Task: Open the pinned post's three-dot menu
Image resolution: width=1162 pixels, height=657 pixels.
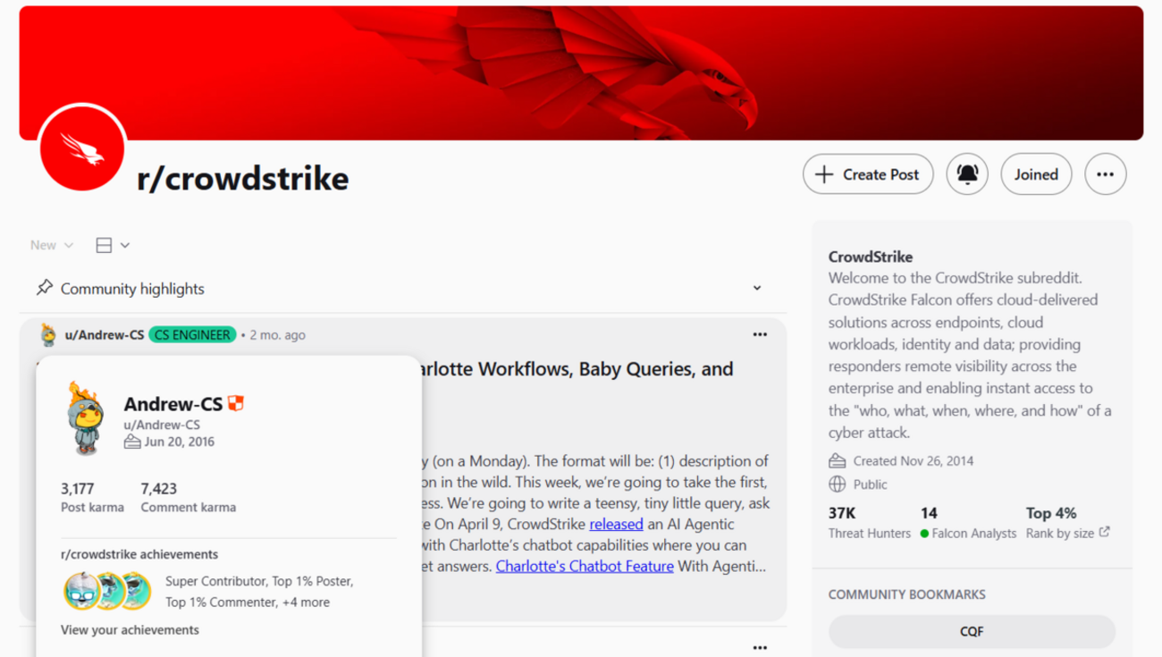Action: pos(760,334)
